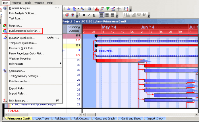Click the task-list horizontal scrollbar right arrow

[x=80, y=115]
